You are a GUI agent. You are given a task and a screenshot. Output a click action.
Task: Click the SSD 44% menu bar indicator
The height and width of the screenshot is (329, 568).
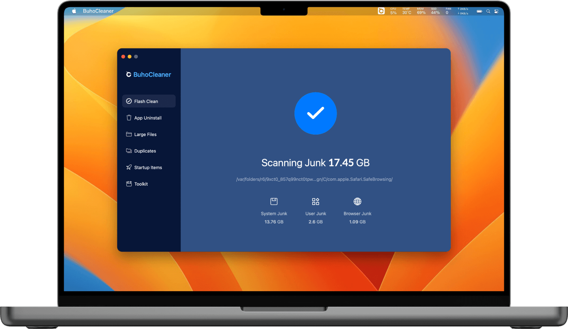[435, 11]
